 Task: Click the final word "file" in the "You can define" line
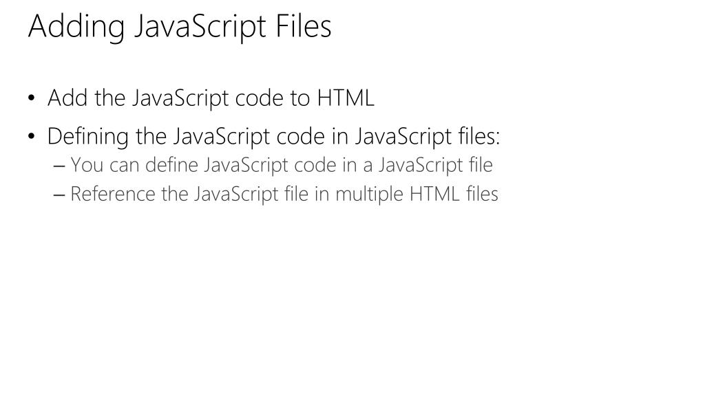[481, 166]
